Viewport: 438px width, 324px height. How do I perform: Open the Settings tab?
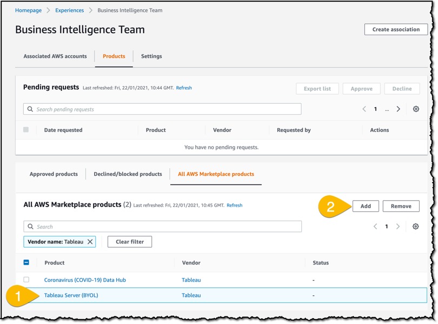tap(151, 56)
